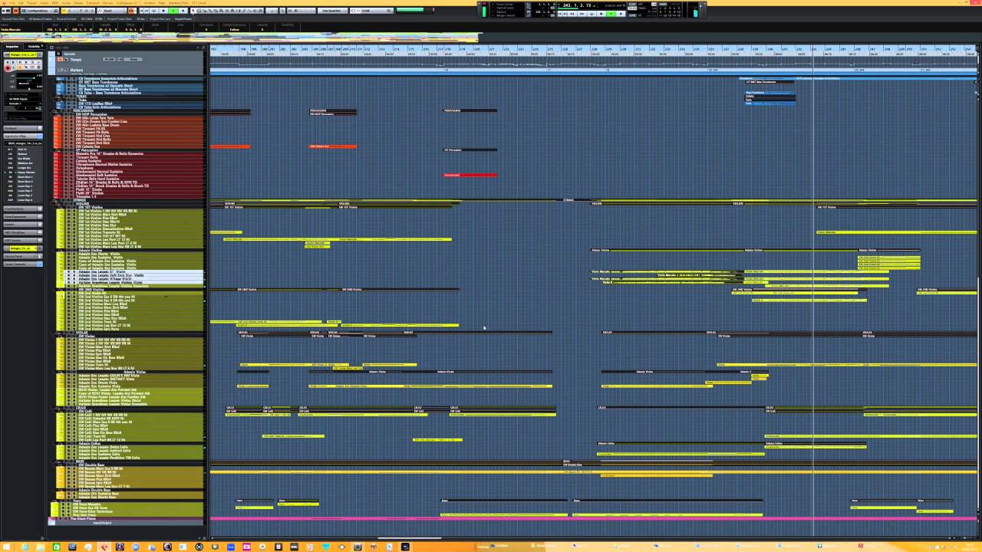Expand the MIDI Inserts inspector section
Viewport: 982px width, 552px height.
click(x=22, y=240)
